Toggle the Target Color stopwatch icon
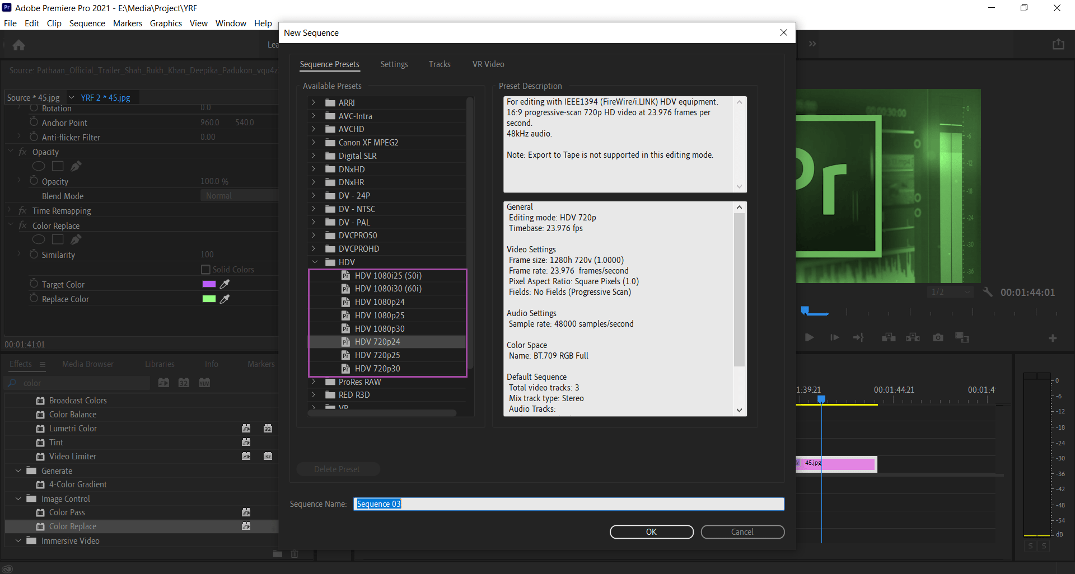Screen dimensions: 1075x574 [x=34, y=284]
